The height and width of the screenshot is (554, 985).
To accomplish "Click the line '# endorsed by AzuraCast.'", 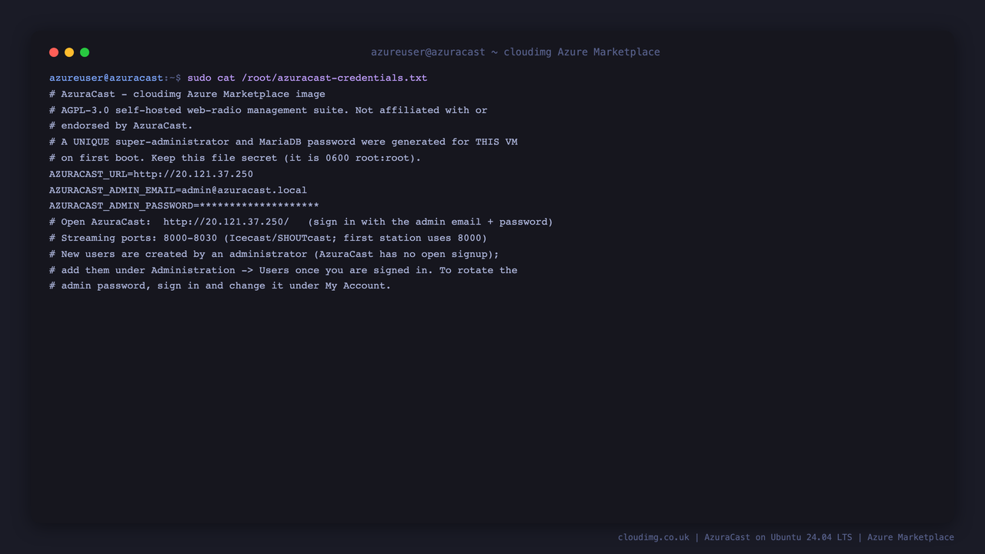I will click(x=121, y=125).
